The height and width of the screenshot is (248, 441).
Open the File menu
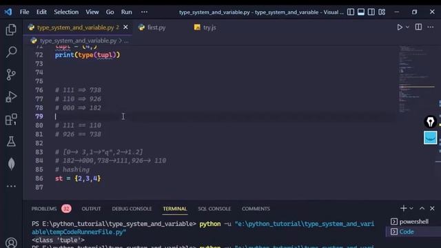click(25, 12)
